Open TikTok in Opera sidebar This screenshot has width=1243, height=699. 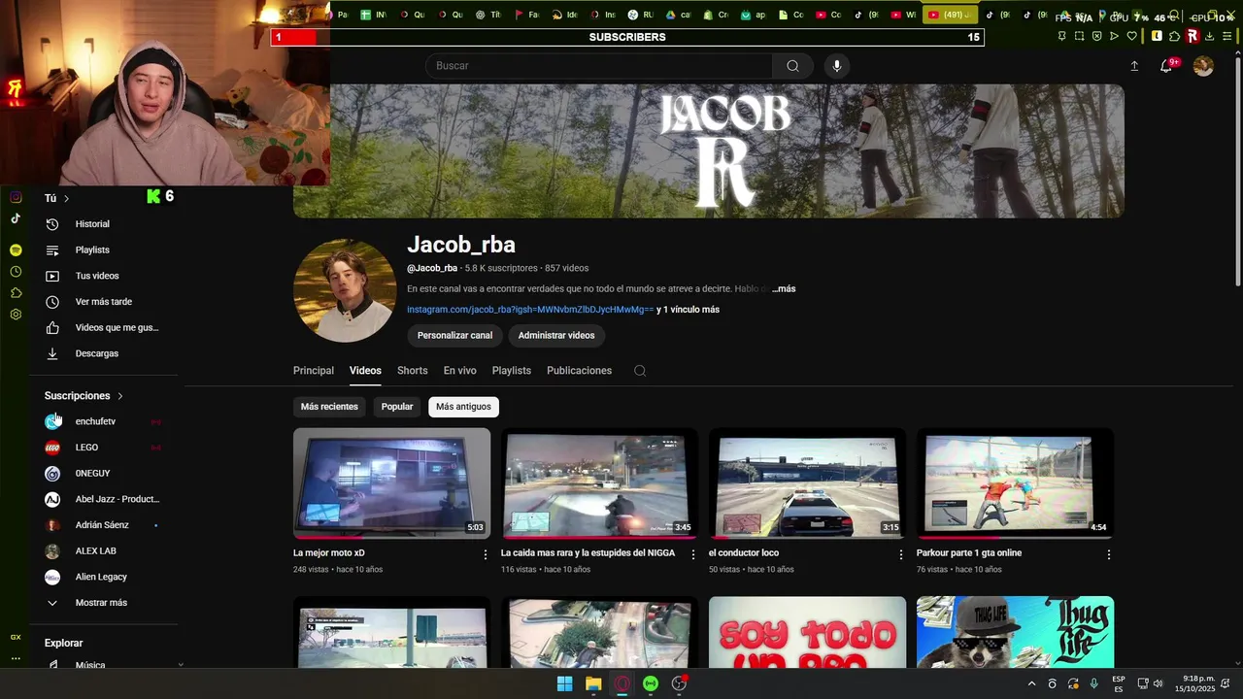tap(16, 218)
